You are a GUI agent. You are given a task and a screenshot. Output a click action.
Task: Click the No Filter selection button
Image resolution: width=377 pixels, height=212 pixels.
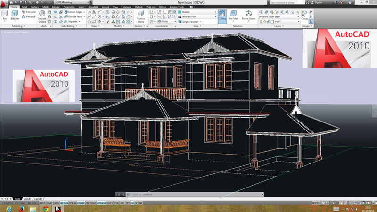pos(233,15)
